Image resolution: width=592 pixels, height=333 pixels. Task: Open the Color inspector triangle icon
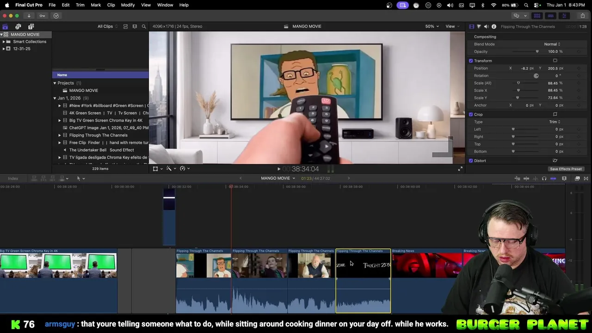479,26
